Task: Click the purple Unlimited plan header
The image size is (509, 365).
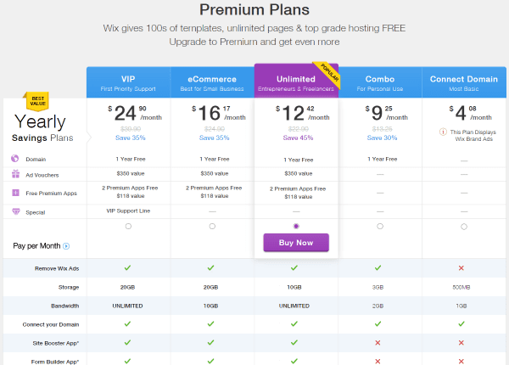Action: coord(296,81)
